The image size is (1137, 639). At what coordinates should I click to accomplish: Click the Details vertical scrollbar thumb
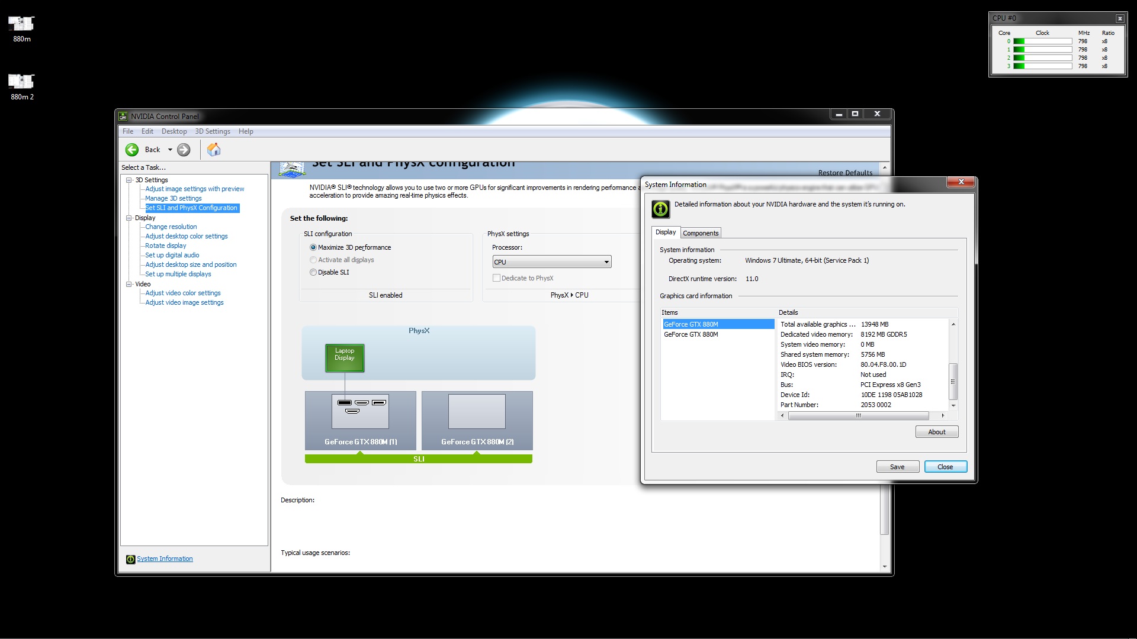click(x=953, y=382)
